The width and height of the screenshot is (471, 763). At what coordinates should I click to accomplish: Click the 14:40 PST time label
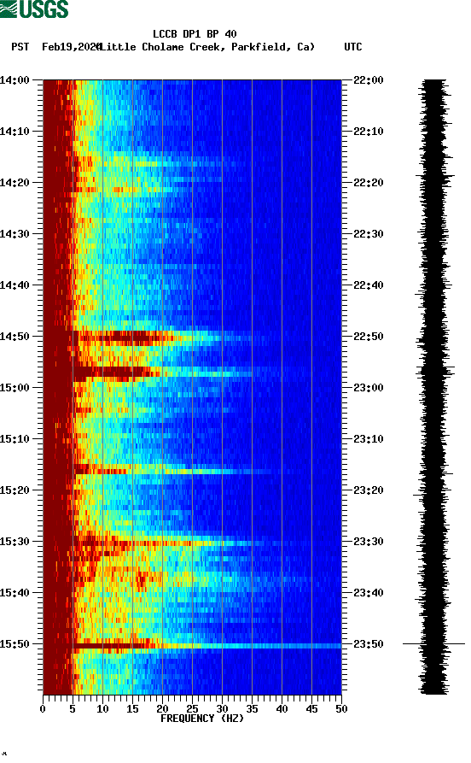click(15, 285)
